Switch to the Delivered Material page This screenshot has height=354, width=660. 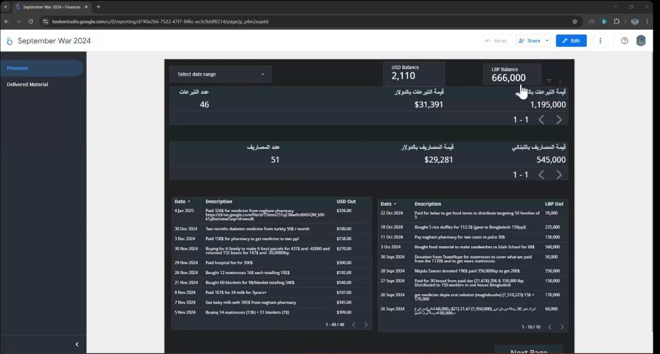(x=27, y=84)
